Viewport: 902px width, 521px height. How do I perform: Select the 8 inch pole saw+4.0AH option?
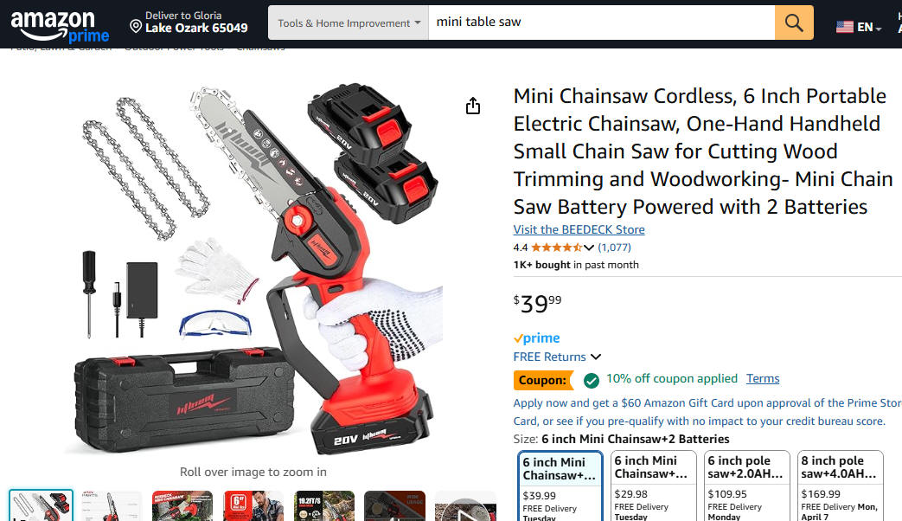pyautogui.click(x=840, y=486)
